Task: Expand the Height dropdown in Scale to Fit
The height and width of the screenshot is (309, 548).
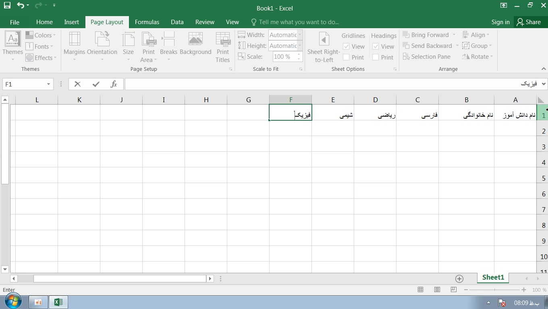Action: pos(299,46)
